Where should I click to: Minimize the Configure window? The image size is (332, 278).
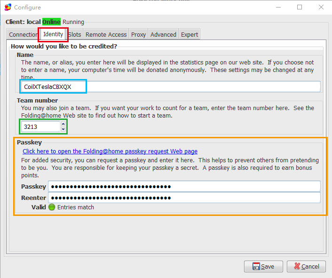tap(278, 7)
